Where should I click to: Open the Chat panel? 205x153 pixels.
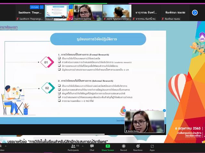click(x=92, y=148)
